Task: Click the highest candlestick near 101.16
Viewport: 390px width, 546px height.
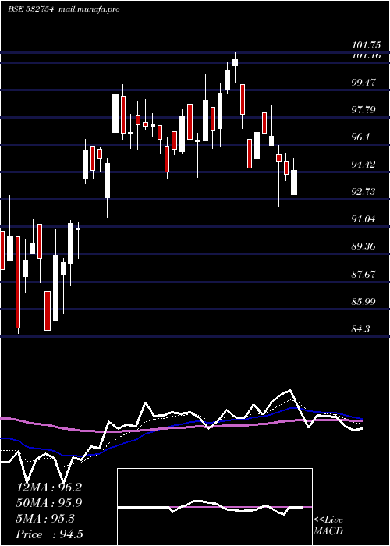Action: pyautogui.click(x=235, y=62)
